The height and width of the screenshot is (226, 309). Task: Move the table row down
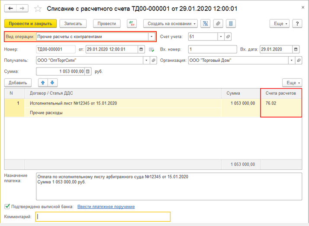[52, 83]
